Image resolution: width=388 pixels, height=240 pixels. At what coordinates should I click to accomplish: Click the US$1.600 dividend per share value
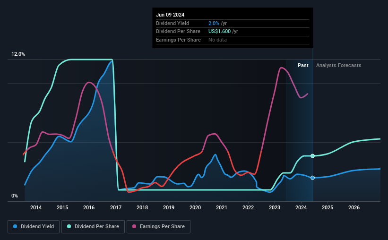click(x=219, y=32)
